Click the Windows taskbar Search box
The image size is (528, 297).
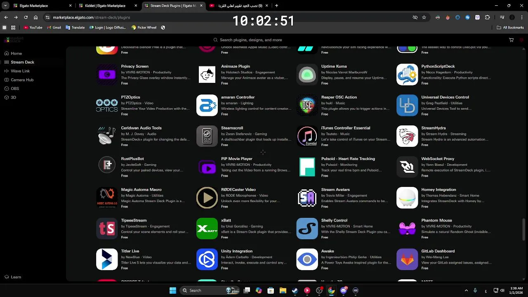click(x=210, y=290)
